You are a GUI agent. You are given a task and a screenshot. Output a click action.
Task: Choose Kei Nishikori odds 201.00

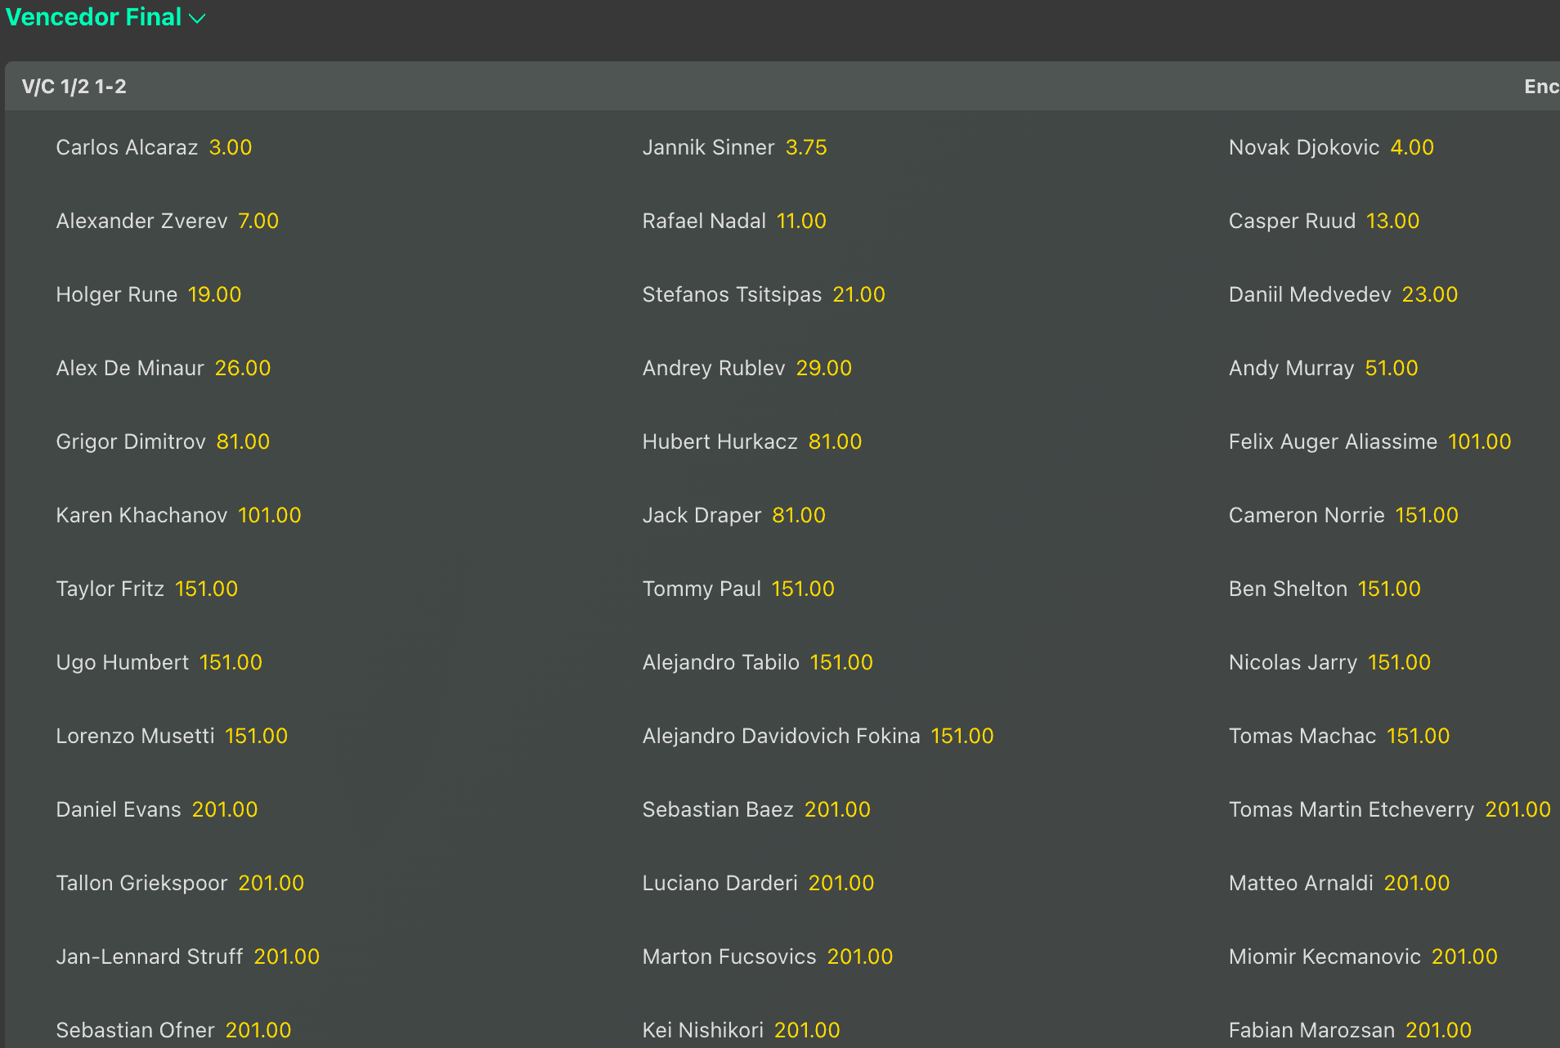pos(741,1030)
